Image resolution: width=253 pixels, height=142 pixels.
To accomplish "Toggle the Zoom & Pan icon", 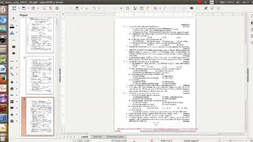I will [128, 8].
